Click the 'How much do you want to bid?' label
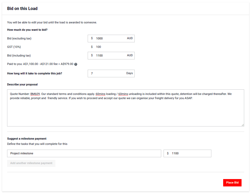Image resolution: width=251 pixels, height=193 pixels. [27, 30]
